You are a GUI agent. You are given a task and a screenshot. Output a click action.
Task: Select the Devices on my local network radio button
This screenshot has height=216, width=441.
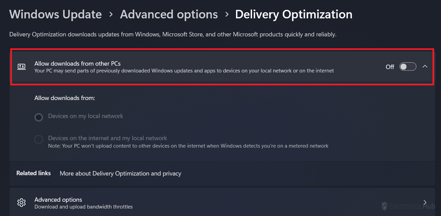tap(39, 117)
